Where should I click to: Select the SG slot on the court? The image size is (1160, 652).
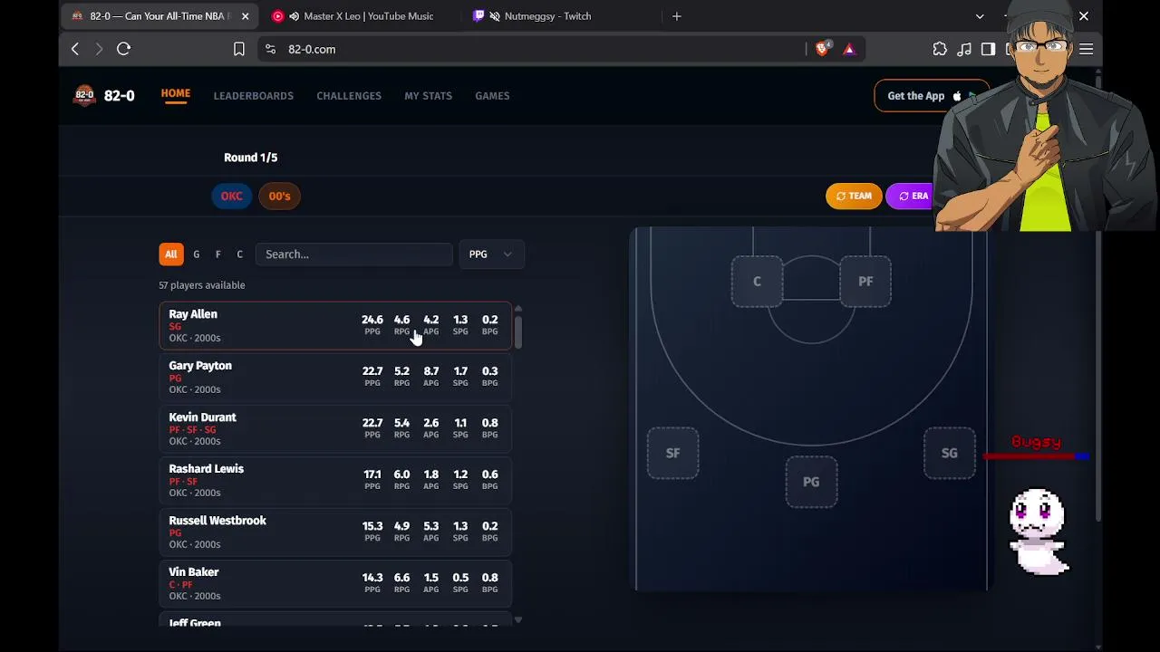[949, 454]
